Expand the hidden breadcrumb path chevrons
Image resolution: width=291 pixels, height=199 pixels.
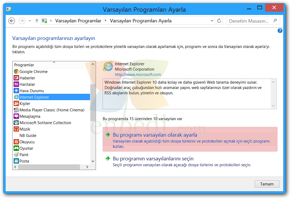51,21
